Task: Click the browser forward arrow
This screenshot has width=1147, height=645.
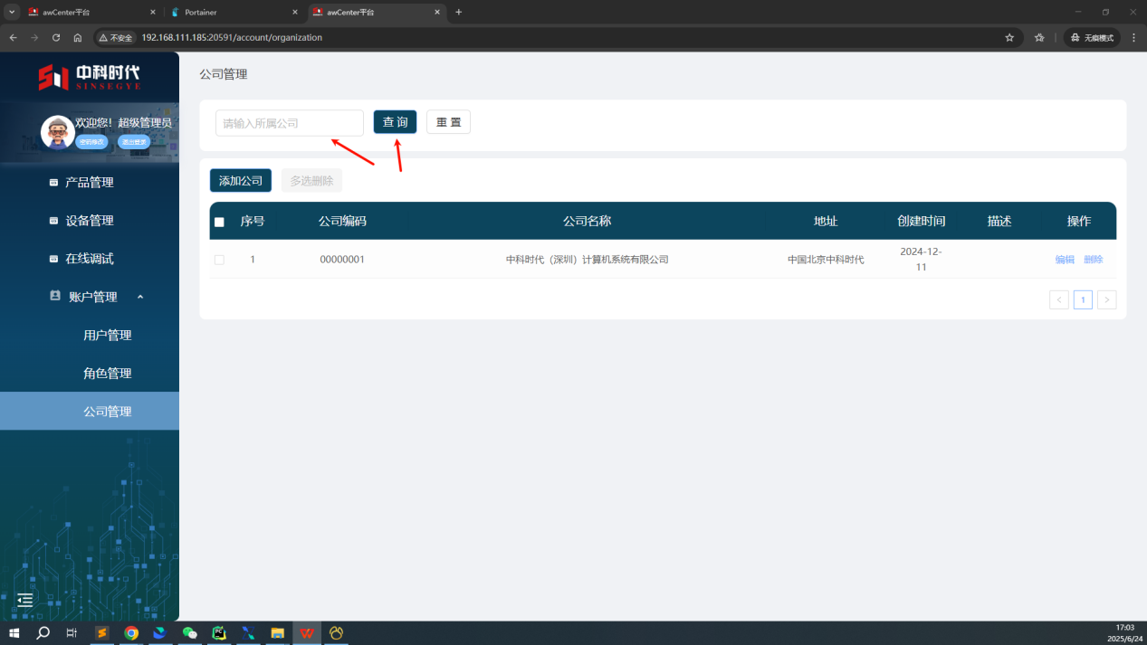Action: coord(34,37)
